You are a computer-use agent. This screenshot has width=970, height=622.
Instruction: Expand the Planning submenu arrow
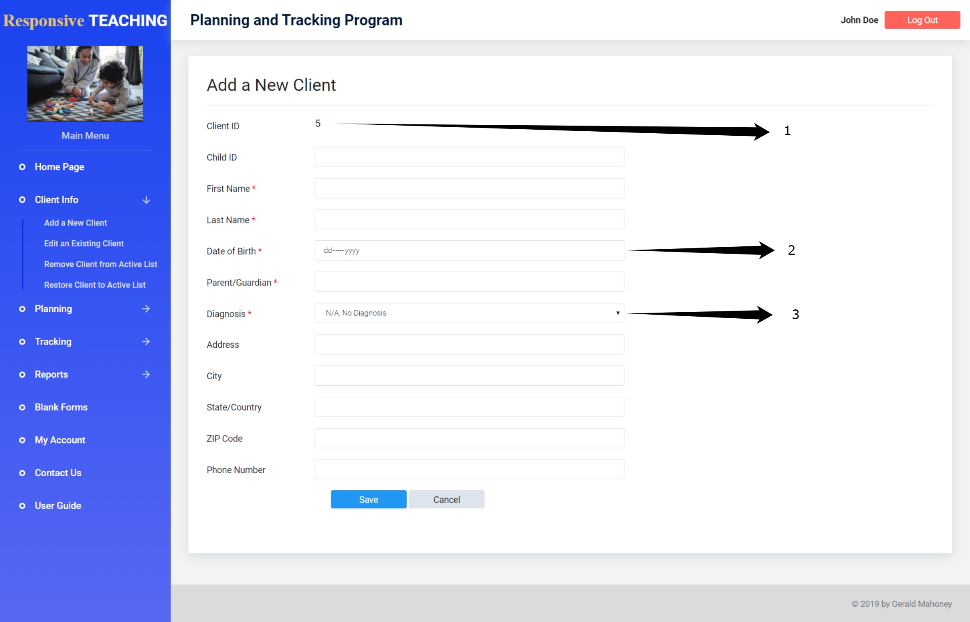[145, 308]
